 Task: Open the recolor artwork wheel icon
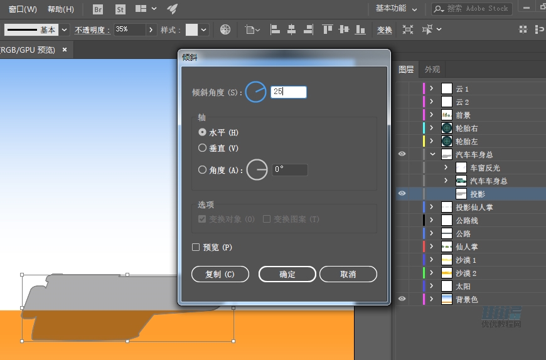[225, 29]
